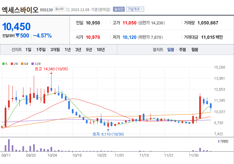This screenshot has width=234, height=164.
Task: Click the 거래량 value 1,050,667
Action: 208,23
